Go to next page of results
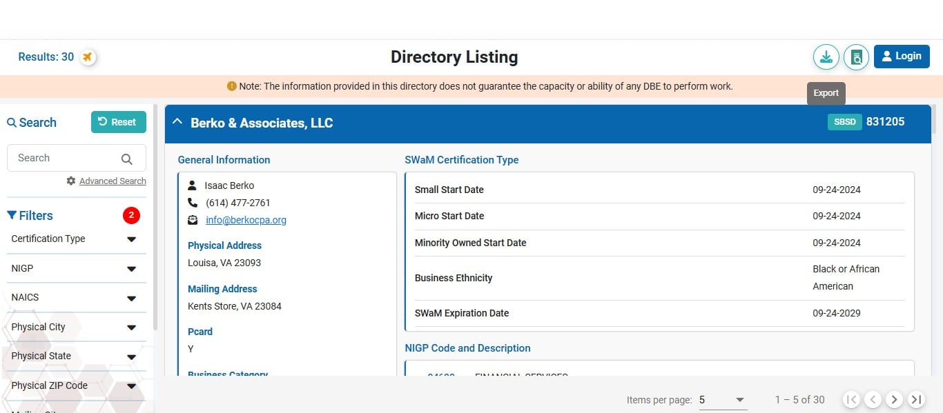 895,399
